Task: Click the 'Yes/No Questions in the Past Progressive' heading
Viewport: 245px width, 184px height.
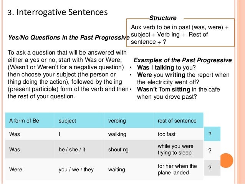Action: [69, 38]
